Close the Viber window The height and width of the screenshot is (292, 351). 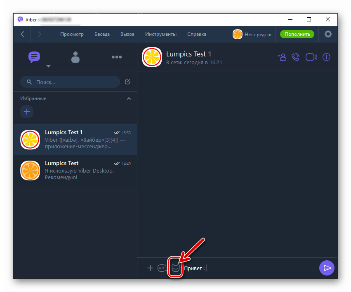point(328,19)
